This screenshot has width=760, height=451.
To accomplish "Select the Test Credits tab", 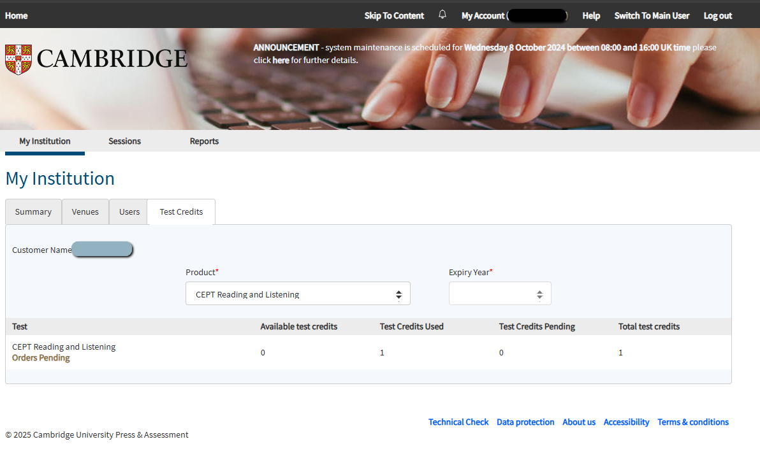I will coord(181,212).
